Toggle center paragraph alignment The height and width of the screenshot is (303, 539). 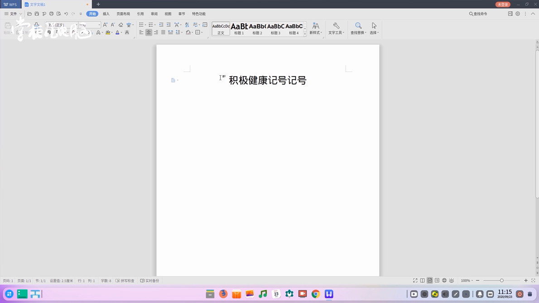click(x=149, y=32)
